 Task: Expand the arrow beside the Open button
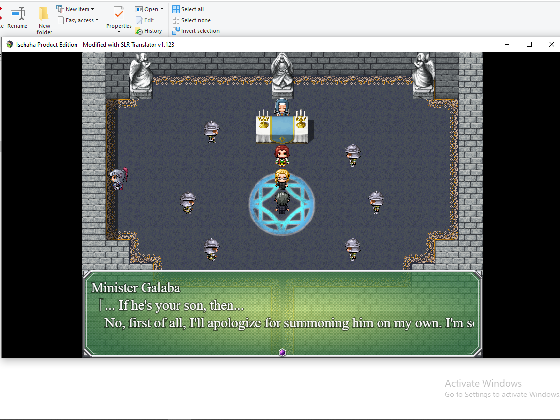[x=162, y=9]
